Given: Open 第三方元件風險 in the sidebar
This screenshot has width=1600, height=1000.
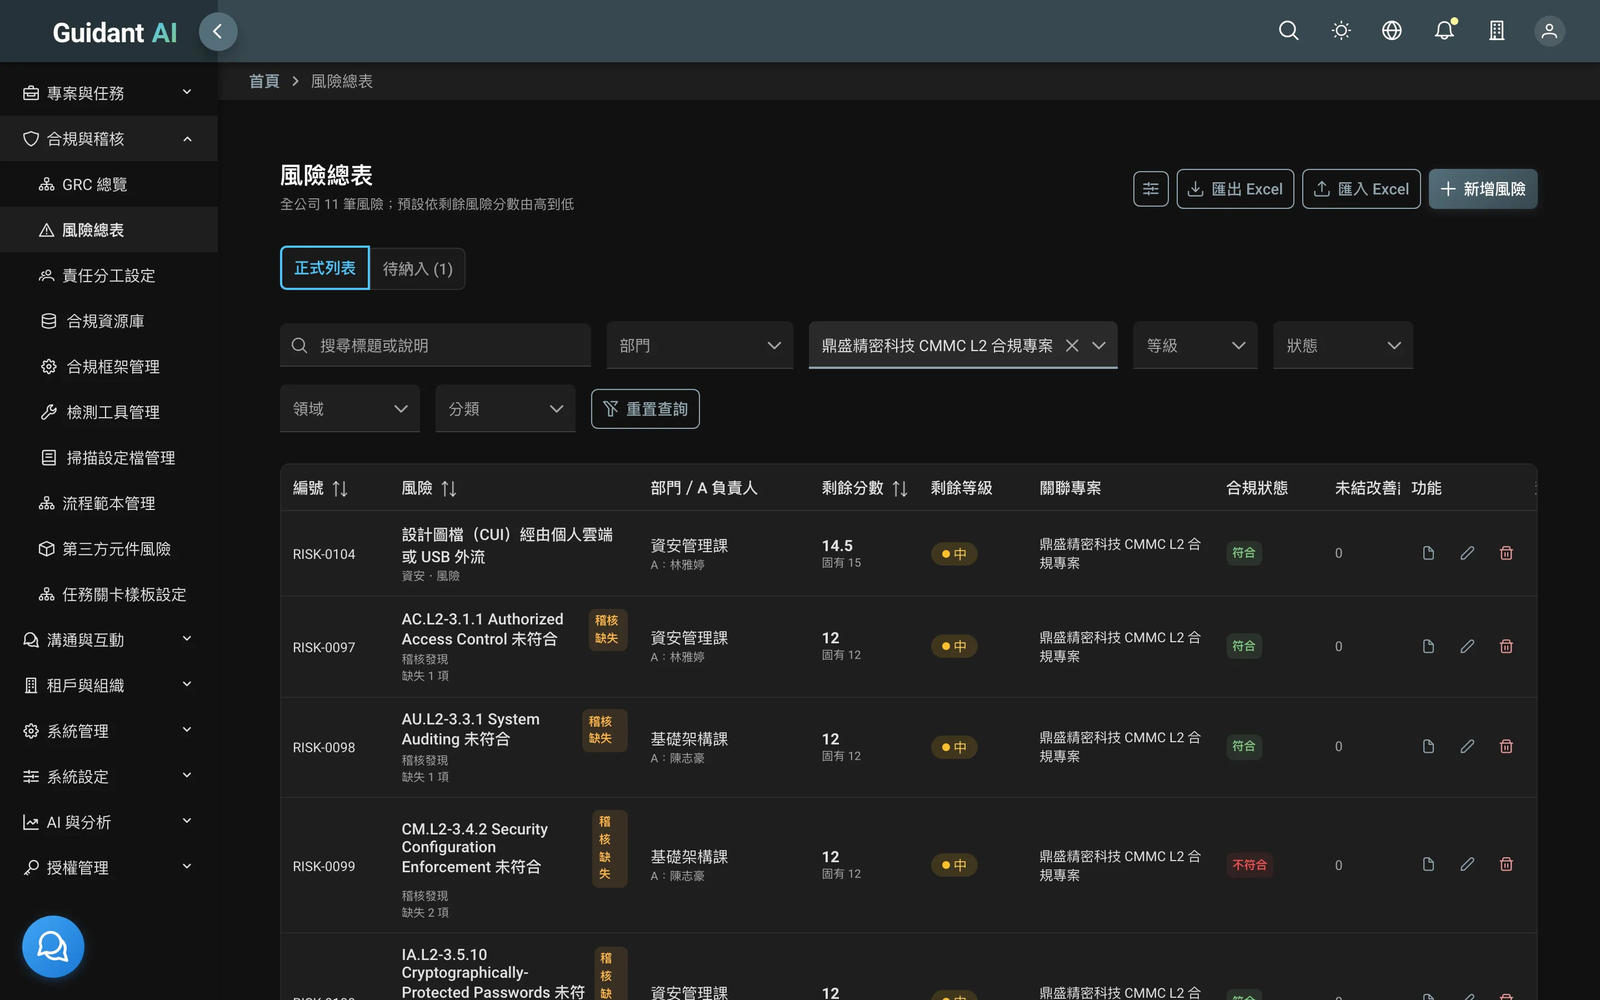Looking at the screenshot, I should (109, 548).
